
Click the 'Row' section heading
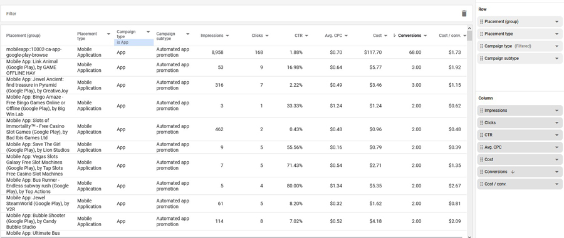tap(483, 9)
